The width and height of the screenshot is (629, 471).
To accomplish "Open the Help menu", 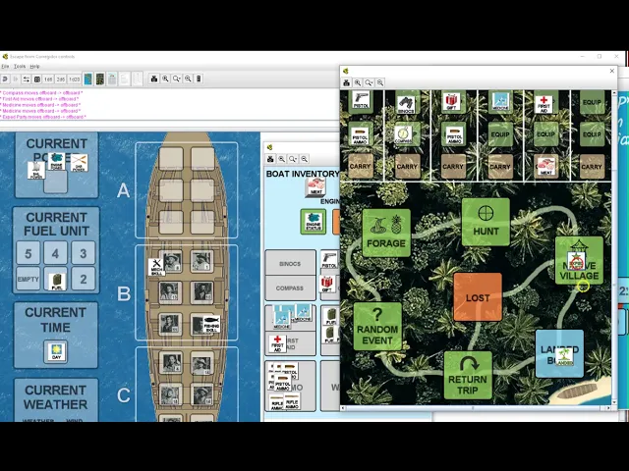I will [x=35, y=66].
